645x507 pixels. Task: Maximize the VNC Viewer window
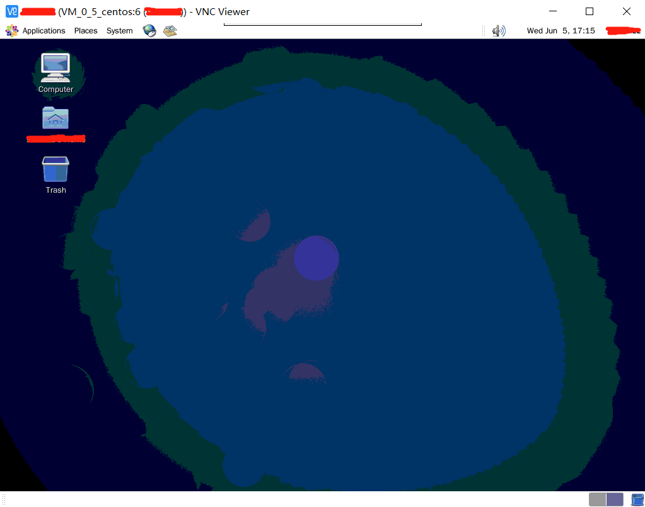[x=590, y=11]
